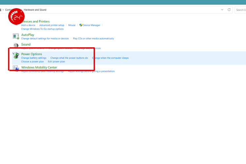Open the Windows Mobility Center heading
Viewport: 246px width, 164px height.
pyautogui.click(x=39, y=68)
